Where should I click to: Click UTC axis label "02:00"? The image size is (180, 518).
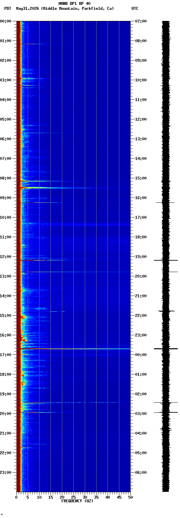pos(141,394)
